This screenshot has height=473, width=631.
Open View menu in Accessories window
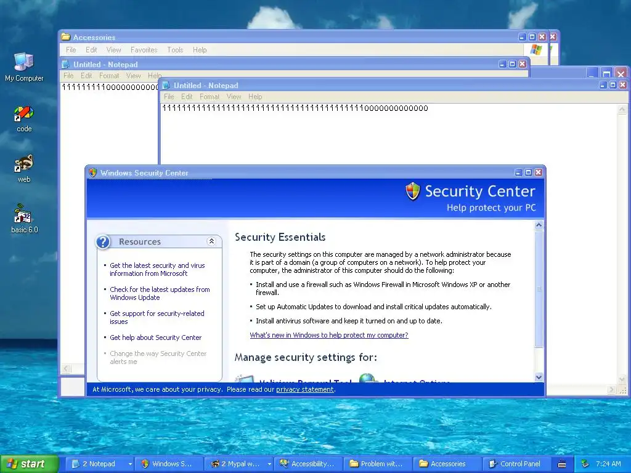click(114, 50)
